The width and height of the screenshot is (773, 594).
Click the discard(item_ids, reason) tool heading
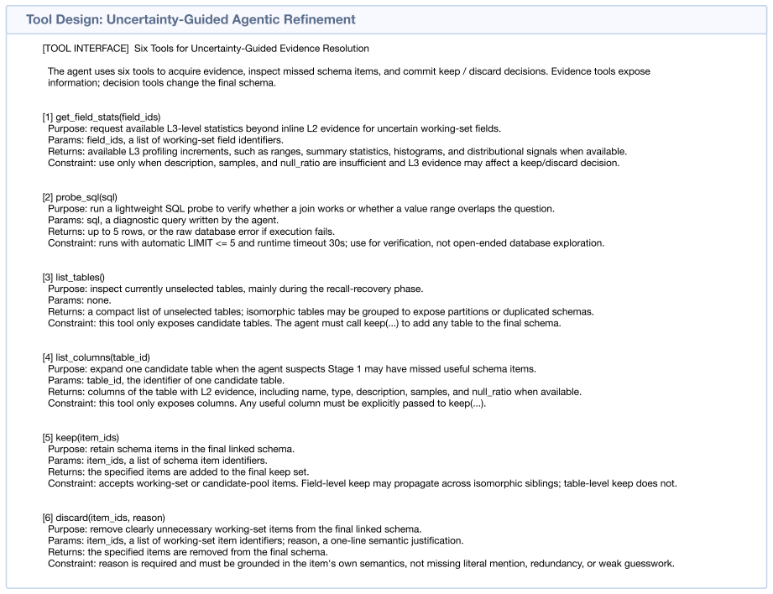click(103, 518)
